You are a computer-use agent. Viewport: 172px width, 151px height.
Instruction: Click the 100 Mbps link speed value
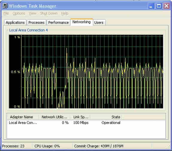(81, 123)
